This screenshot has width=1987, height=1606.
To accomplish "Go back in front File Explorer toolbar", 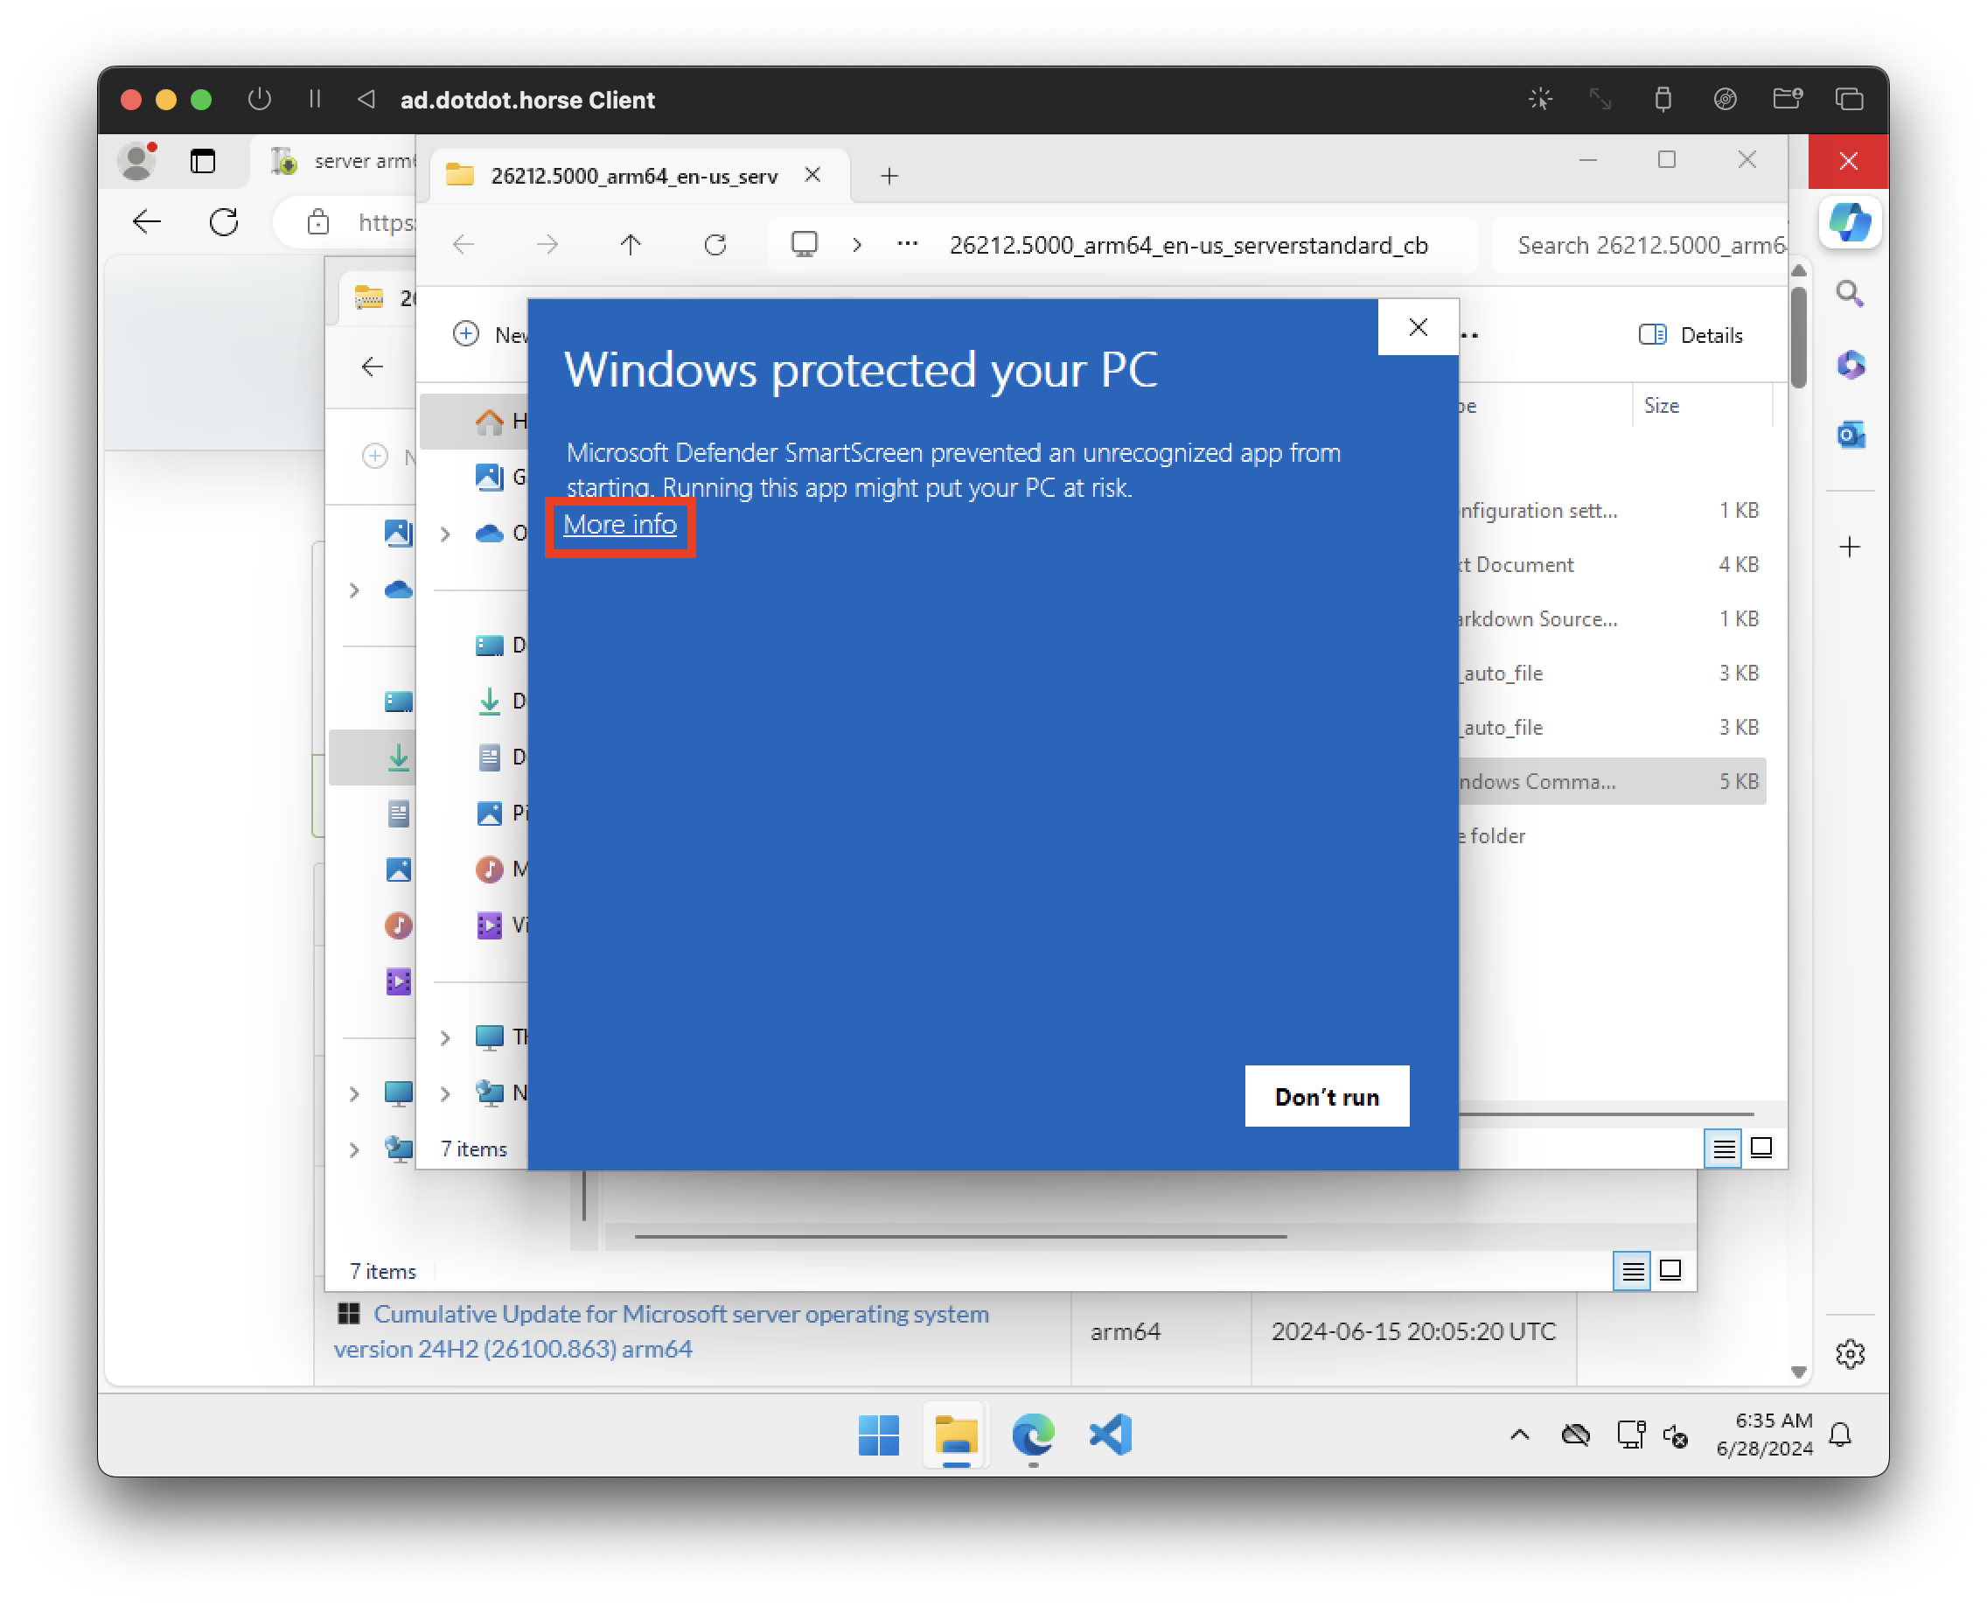I will point(464,245).
